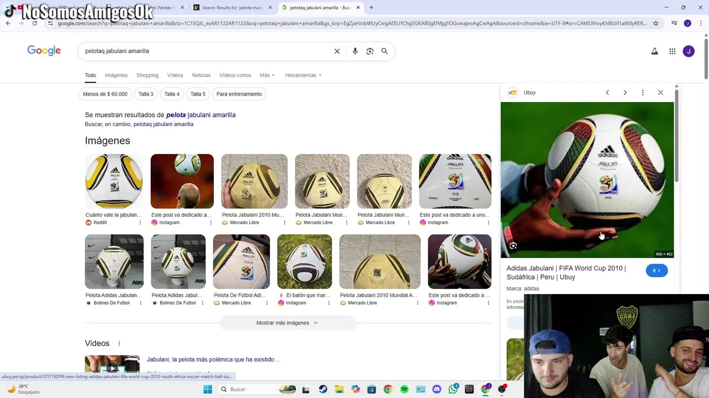Viewport: 709px width, 398px height.
Task: Open WhatsApp from the taskbar
Action: pyautogui.click(x=453, y=389)
